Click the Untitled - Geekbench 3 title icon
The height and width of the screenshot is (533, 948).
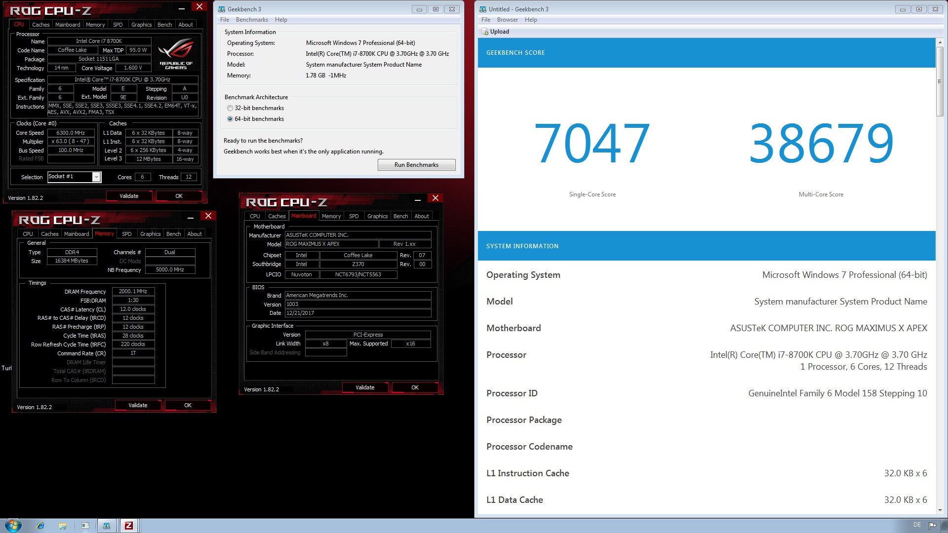pos(483,9)
